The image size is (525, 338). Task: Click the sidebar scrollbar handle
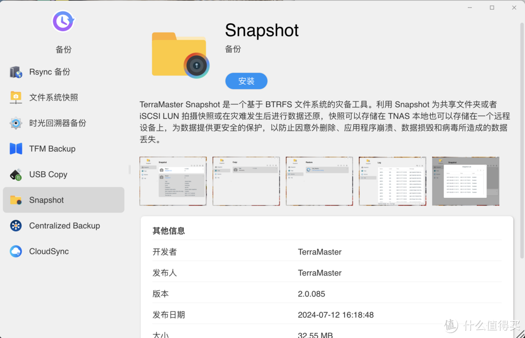[129, 170]
